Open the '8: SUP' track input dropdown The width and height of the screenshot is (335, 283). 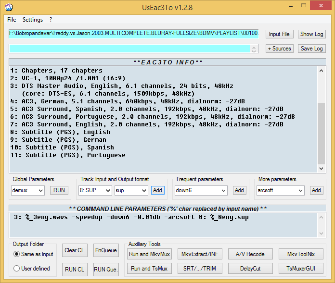click(x=95, y=190)
